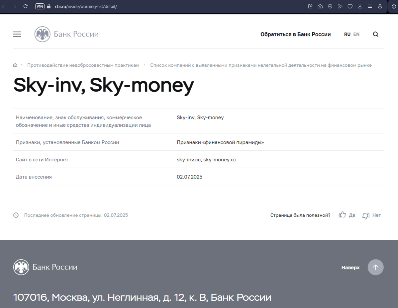The image size is (398, 308).
Task: Go to home via breadcrumb house icon
Action: (x=15, y=65)
